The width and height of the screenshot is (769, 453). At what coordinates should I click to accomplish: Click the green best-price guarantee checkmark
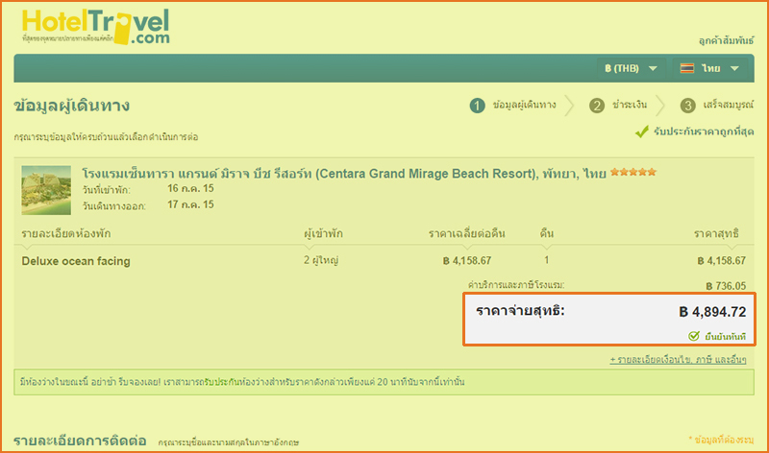(641, 131)
